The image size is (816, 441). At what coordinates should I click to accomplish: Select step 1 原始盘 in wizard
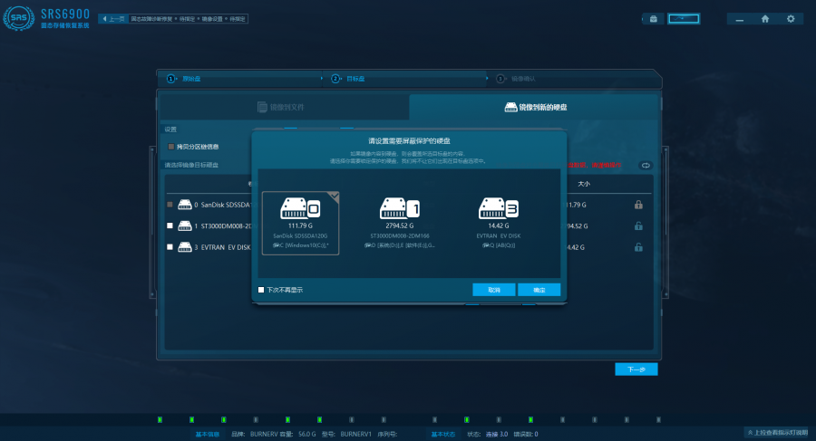click(184, 79)
